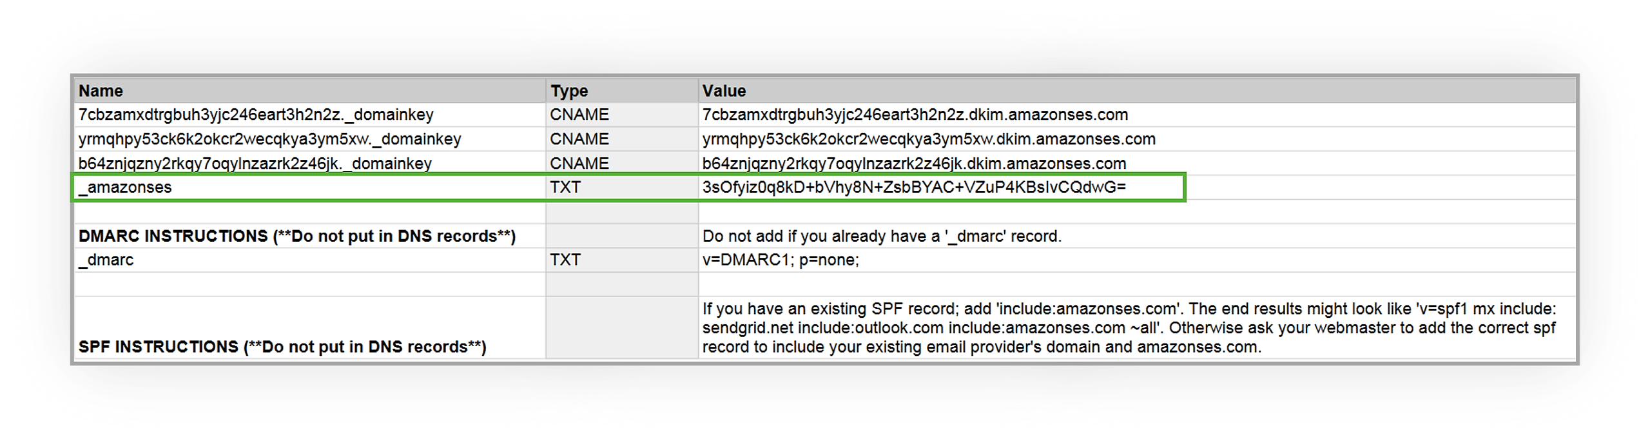Select the v=DMARC1; p=none; value cell
This screenshot has width=1650, height=439.
(1137, 260)
